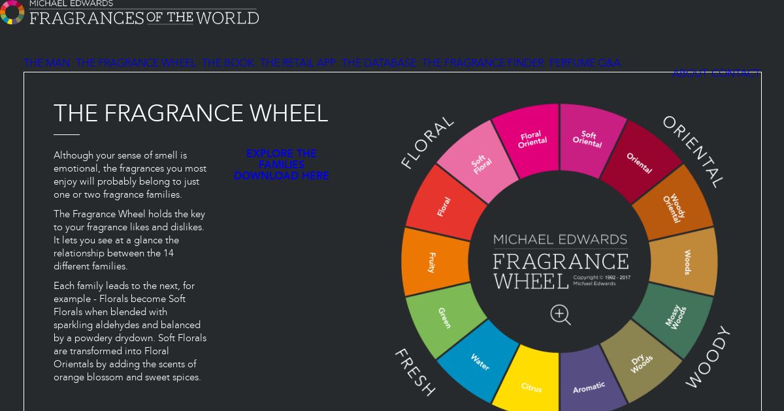Select the Mossy Woods wheel segment
The height and width of the screenshot is (411, 784).
tap(674, 318)
